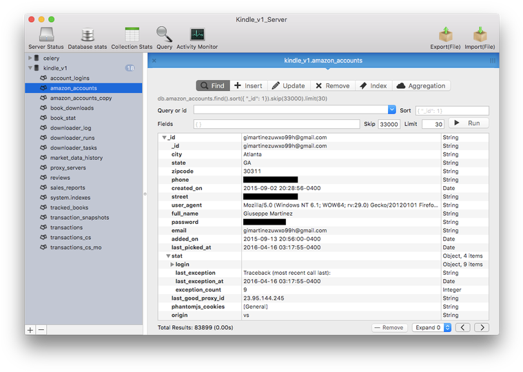Select the transactions_cs_mo collection
The image size is (523, 372).
(83, 247)
